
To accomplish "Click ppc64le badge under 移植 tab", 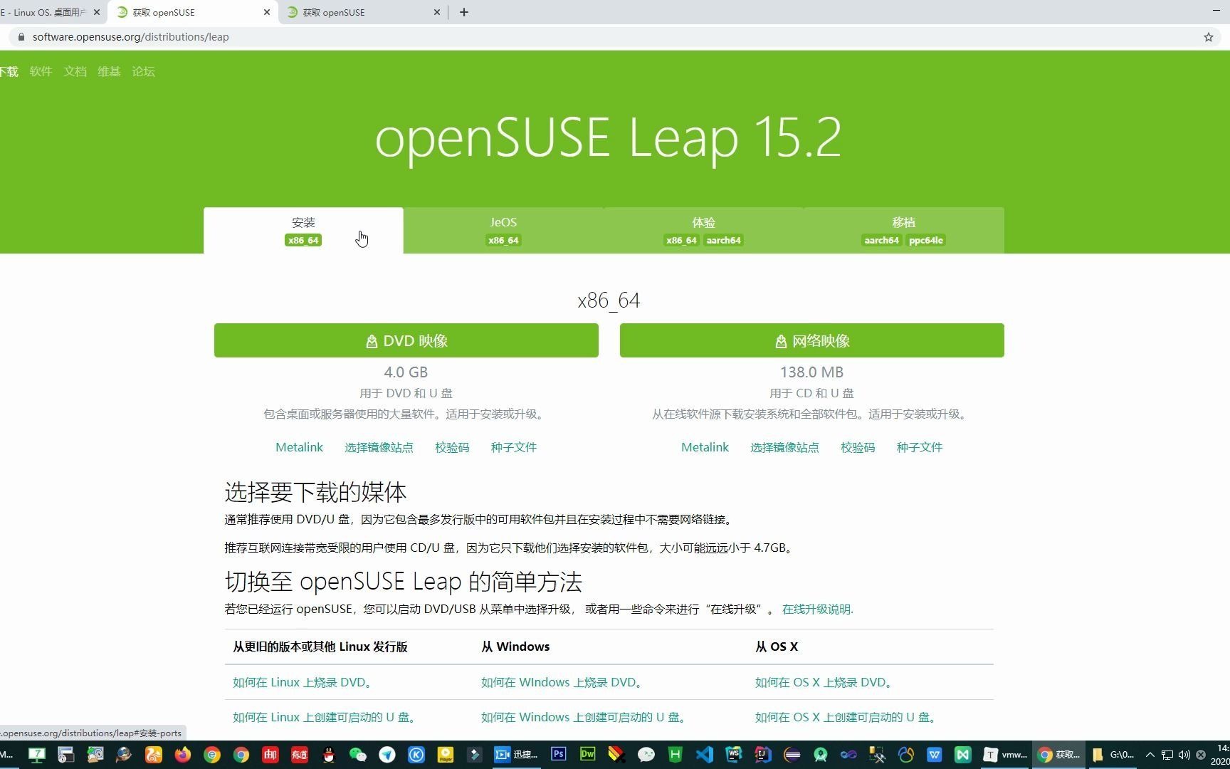I will [925, 241].
